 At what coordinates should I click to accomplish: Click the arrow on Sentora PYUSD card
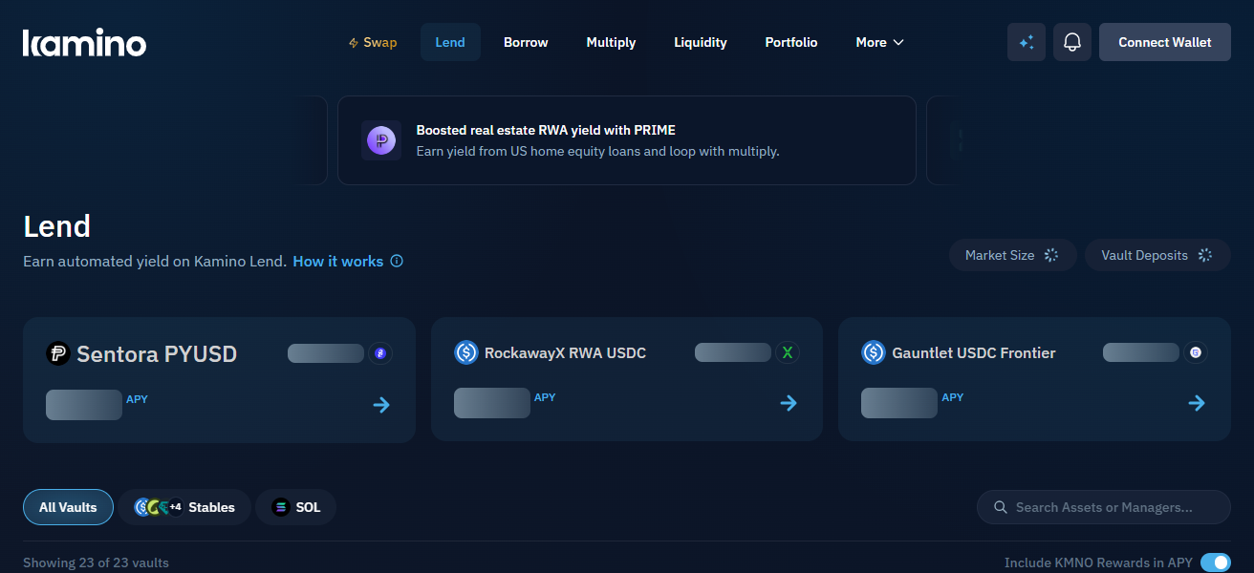click(381, 405)
